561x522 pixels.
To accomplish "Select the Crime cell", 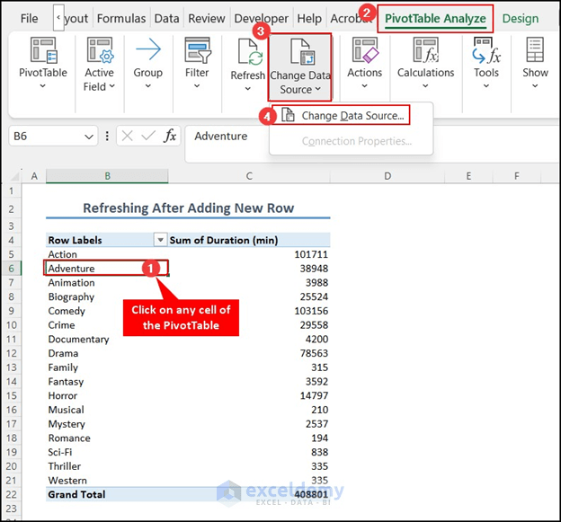I will point(107,325).
